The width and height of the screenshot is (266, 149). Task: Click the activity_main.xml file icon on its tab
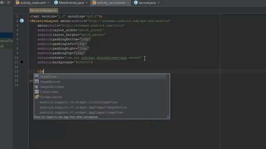click(x=17, y=2)
